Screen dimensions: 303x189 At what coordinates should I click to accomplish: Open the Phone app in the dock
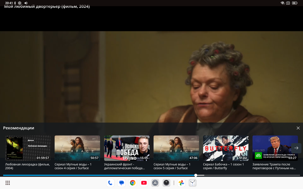(110, 183)
